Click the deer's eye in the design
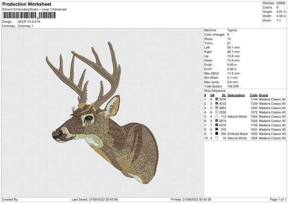288x203 pixels. [89, 117]
